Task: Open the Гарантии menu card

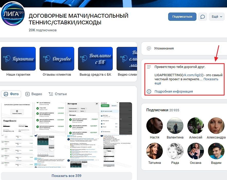Action: tap(18, 59)
